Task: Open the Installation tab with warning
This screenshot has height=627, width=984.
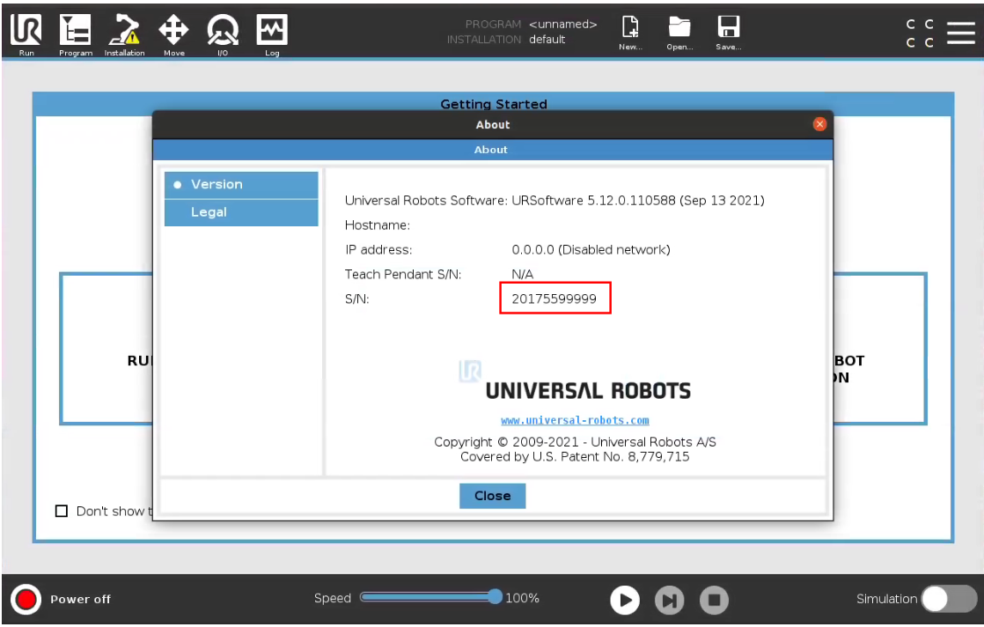Action: (x=124, y=33)
